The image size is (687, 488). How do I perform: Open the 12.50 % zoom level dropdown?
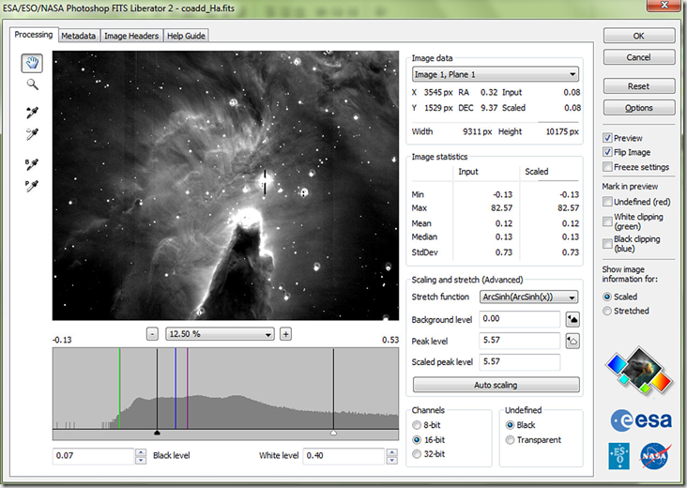(x=220, y=334)
